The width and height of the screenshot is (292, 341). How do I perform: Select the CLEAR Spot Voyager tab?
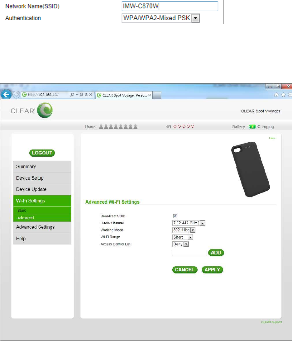coord(124,95)
